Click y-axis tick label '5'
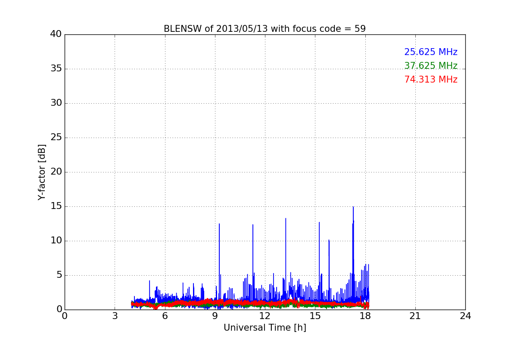 pos(59,275)
